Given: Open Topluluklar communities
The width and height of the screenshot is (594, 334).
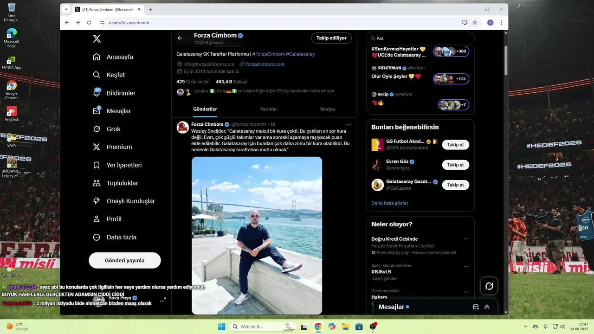Looking at the screenshot, I should (116, 183).
